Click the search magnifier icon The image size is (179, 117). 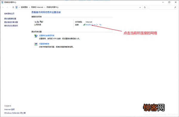175,7
